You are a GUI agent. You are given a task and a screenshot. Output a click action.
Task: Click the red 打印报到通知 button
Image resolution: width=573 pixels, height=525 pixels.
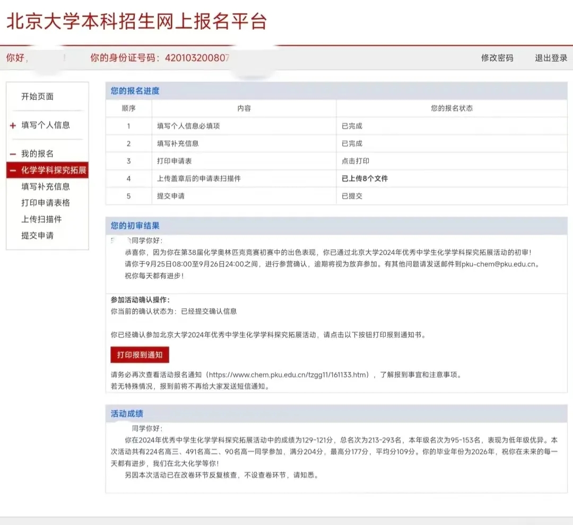pyautogui.click(x=140, y=355)
